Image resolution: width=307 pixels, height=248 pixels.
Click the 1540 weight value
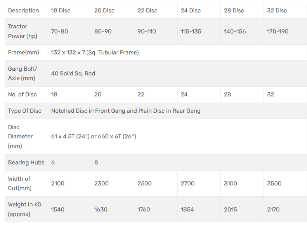pos(58,210)
